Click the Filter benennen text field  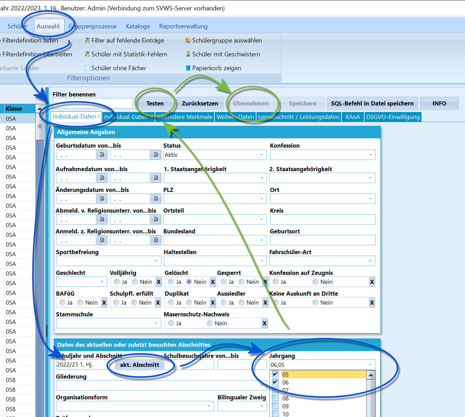93,103
